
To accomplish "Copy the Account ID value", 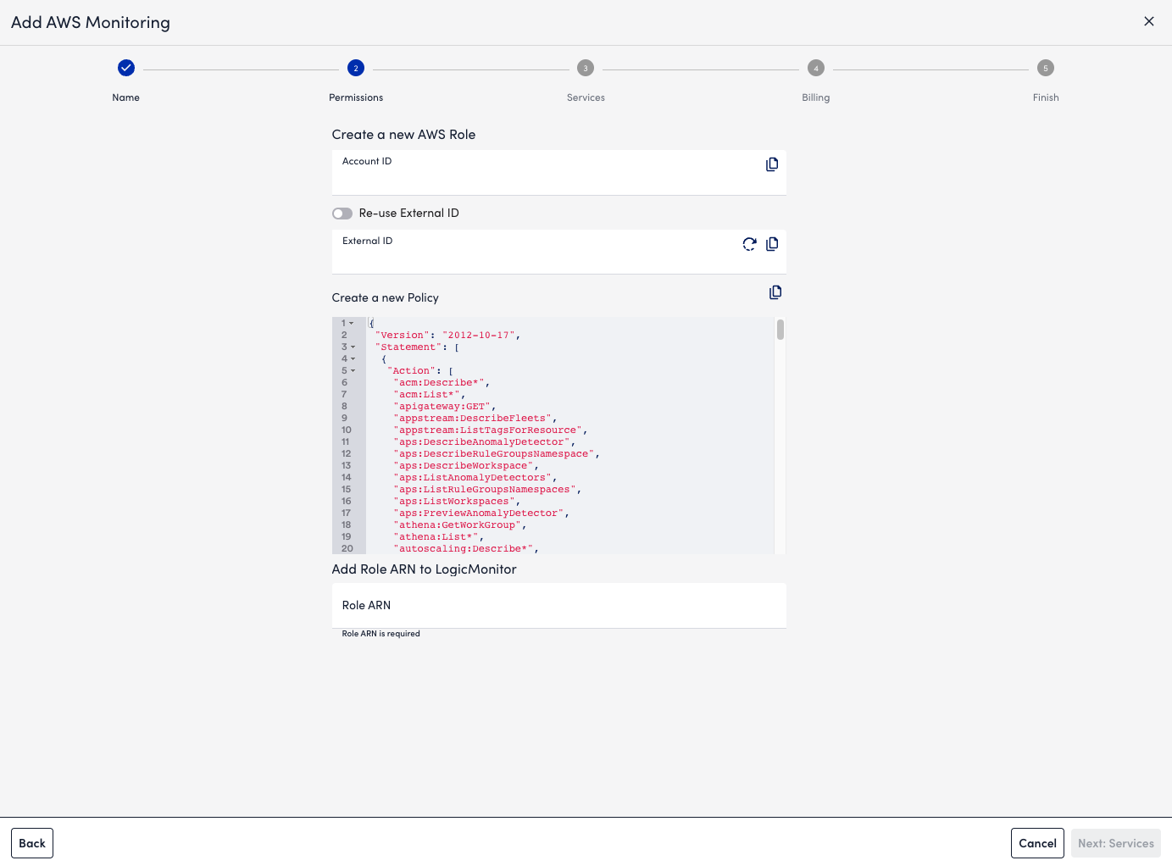I will click(771, 164).
